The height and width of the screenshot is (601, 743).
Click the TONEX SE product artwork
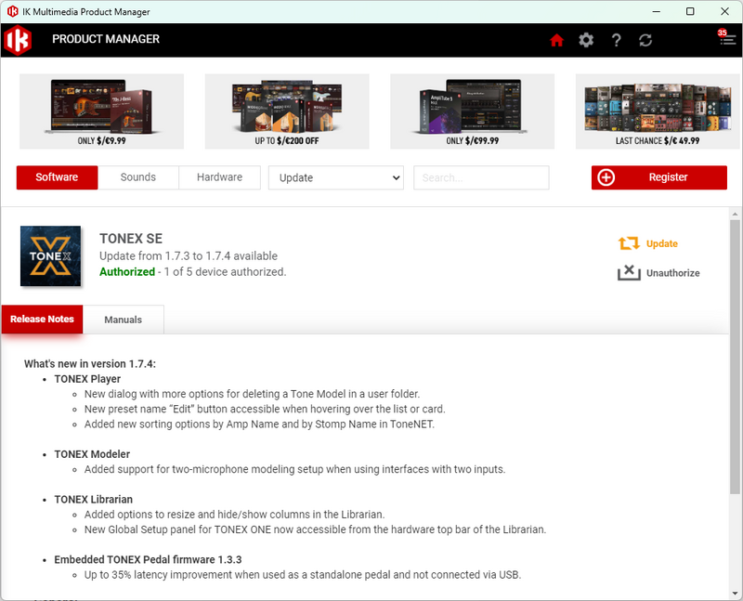point(51,256)
